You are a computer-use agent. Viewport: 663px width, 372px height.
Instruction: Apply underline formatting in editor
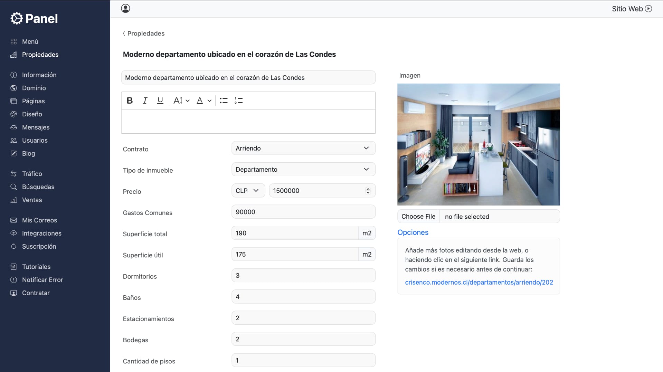[x=160, y=101]
